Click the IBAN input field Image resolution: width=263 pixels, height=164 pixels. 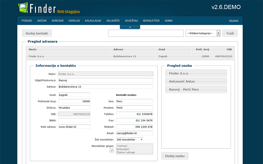coord(74,120)
